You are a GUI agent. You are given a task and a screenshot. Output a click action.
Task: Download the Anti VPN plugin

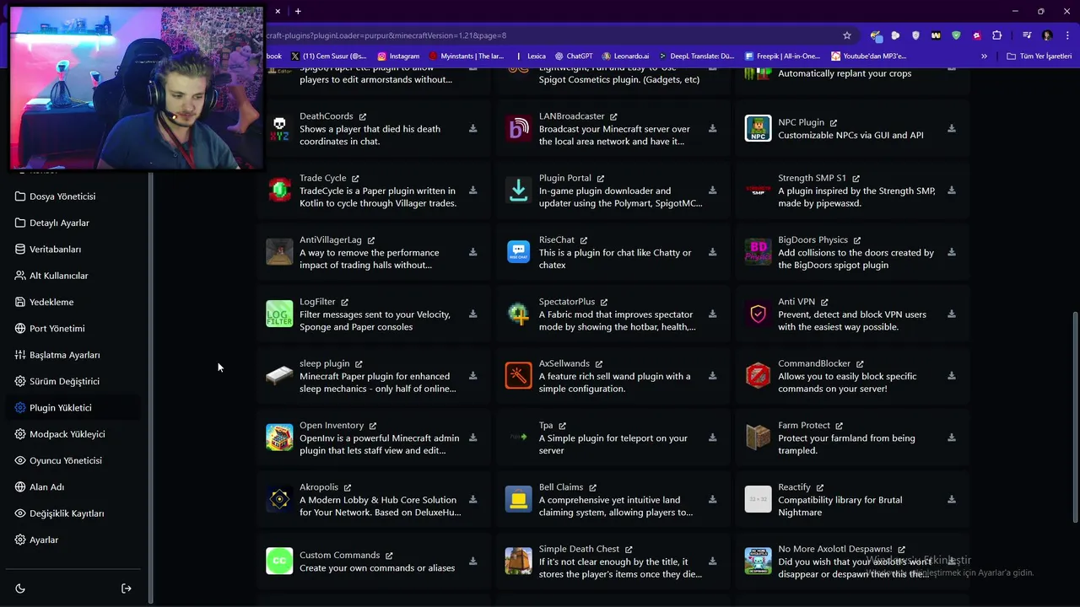pyautogui.click(x=951, y=314)
